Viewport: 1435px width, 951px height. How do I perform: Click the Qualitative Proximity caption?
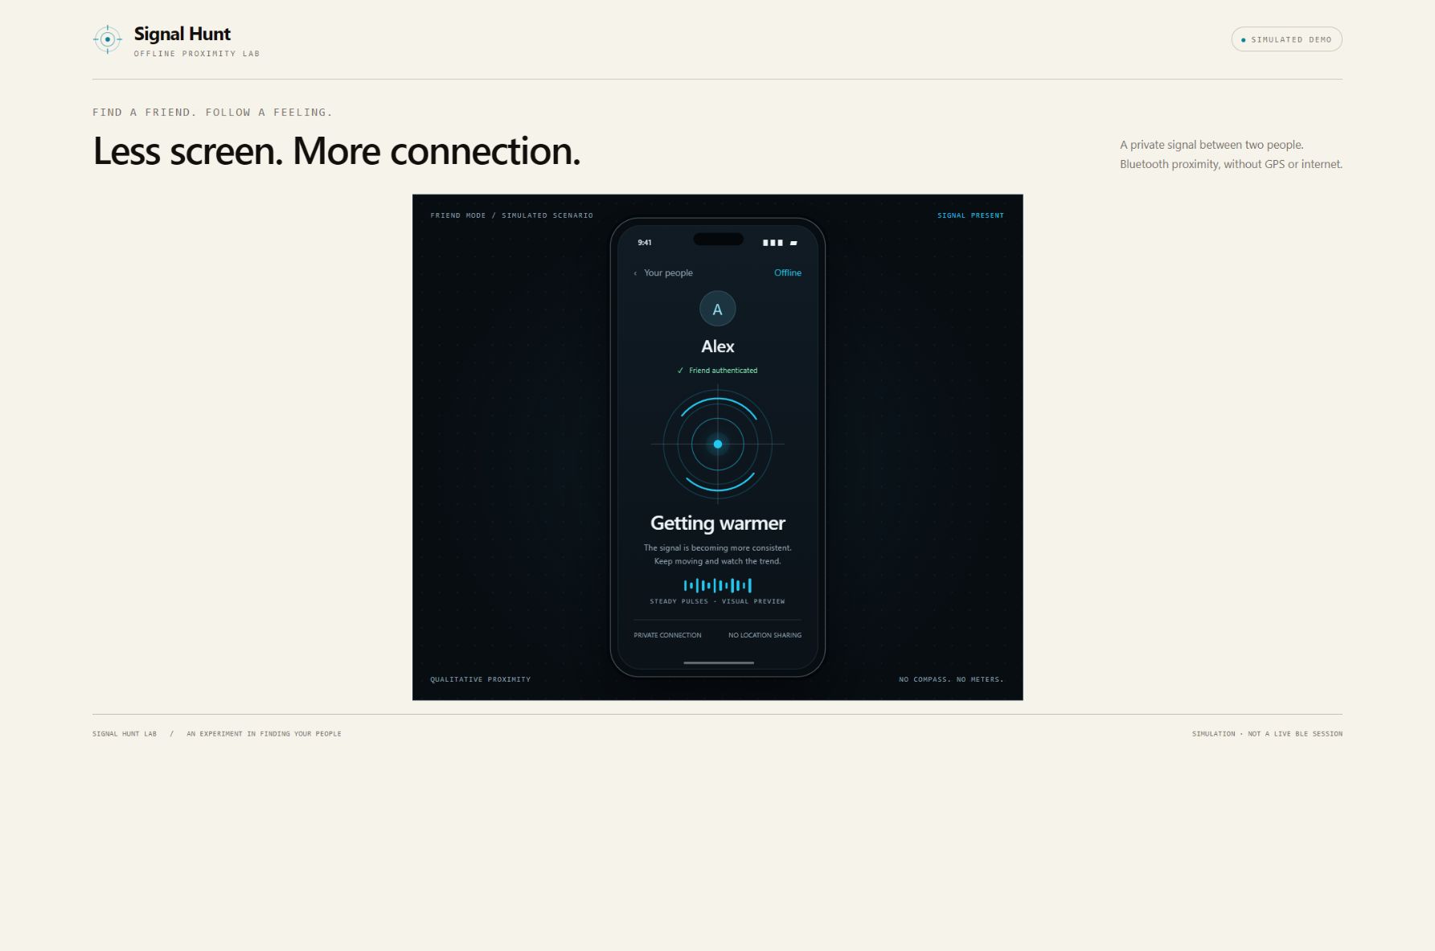[x=480, y=679]
